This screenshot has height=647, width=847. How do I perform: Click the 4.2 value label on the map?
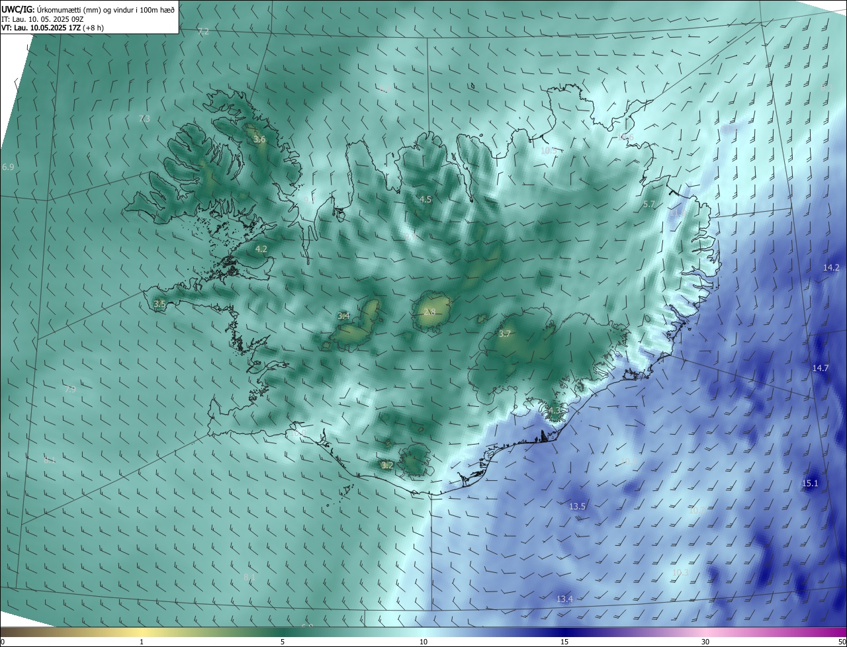point(261,249)
